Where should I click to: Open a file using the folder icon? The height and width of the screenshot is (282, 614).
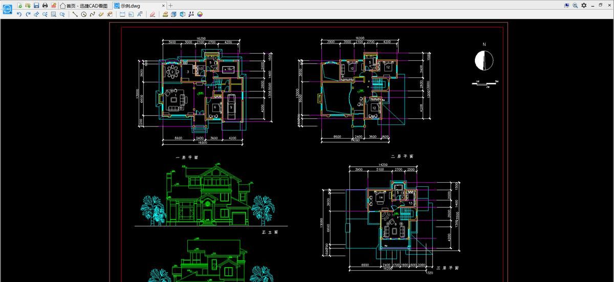[x=28, y=5]
